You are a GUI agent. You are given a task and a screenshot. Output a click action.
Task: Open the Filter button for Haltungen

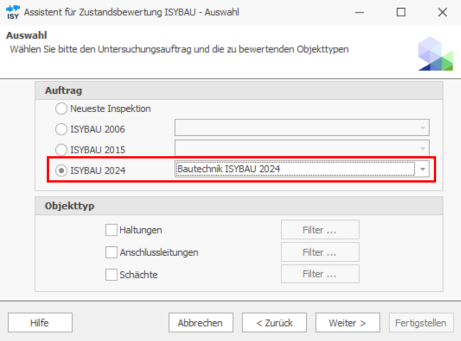(320, 230)
